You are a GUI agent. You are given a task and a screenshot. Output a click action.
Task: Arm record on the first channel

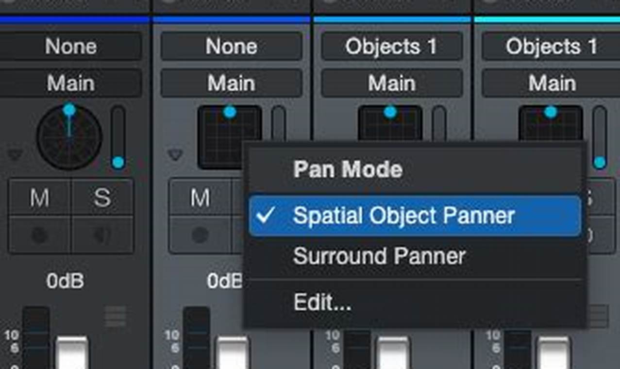point(40,235)
